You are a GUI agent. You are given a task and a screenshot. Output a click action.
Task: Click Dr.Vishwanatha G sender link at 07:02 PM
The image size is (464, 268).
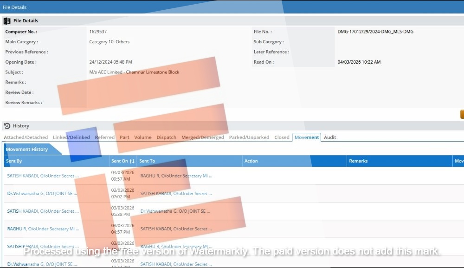point(42,194)
